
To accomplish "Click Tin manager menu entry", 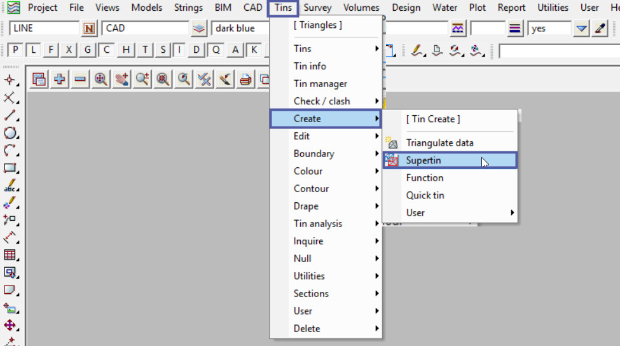I will 320,84.
